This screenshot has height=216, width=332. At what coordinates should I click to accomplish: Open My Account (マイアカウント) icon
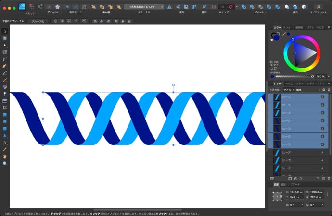(319, 7)
